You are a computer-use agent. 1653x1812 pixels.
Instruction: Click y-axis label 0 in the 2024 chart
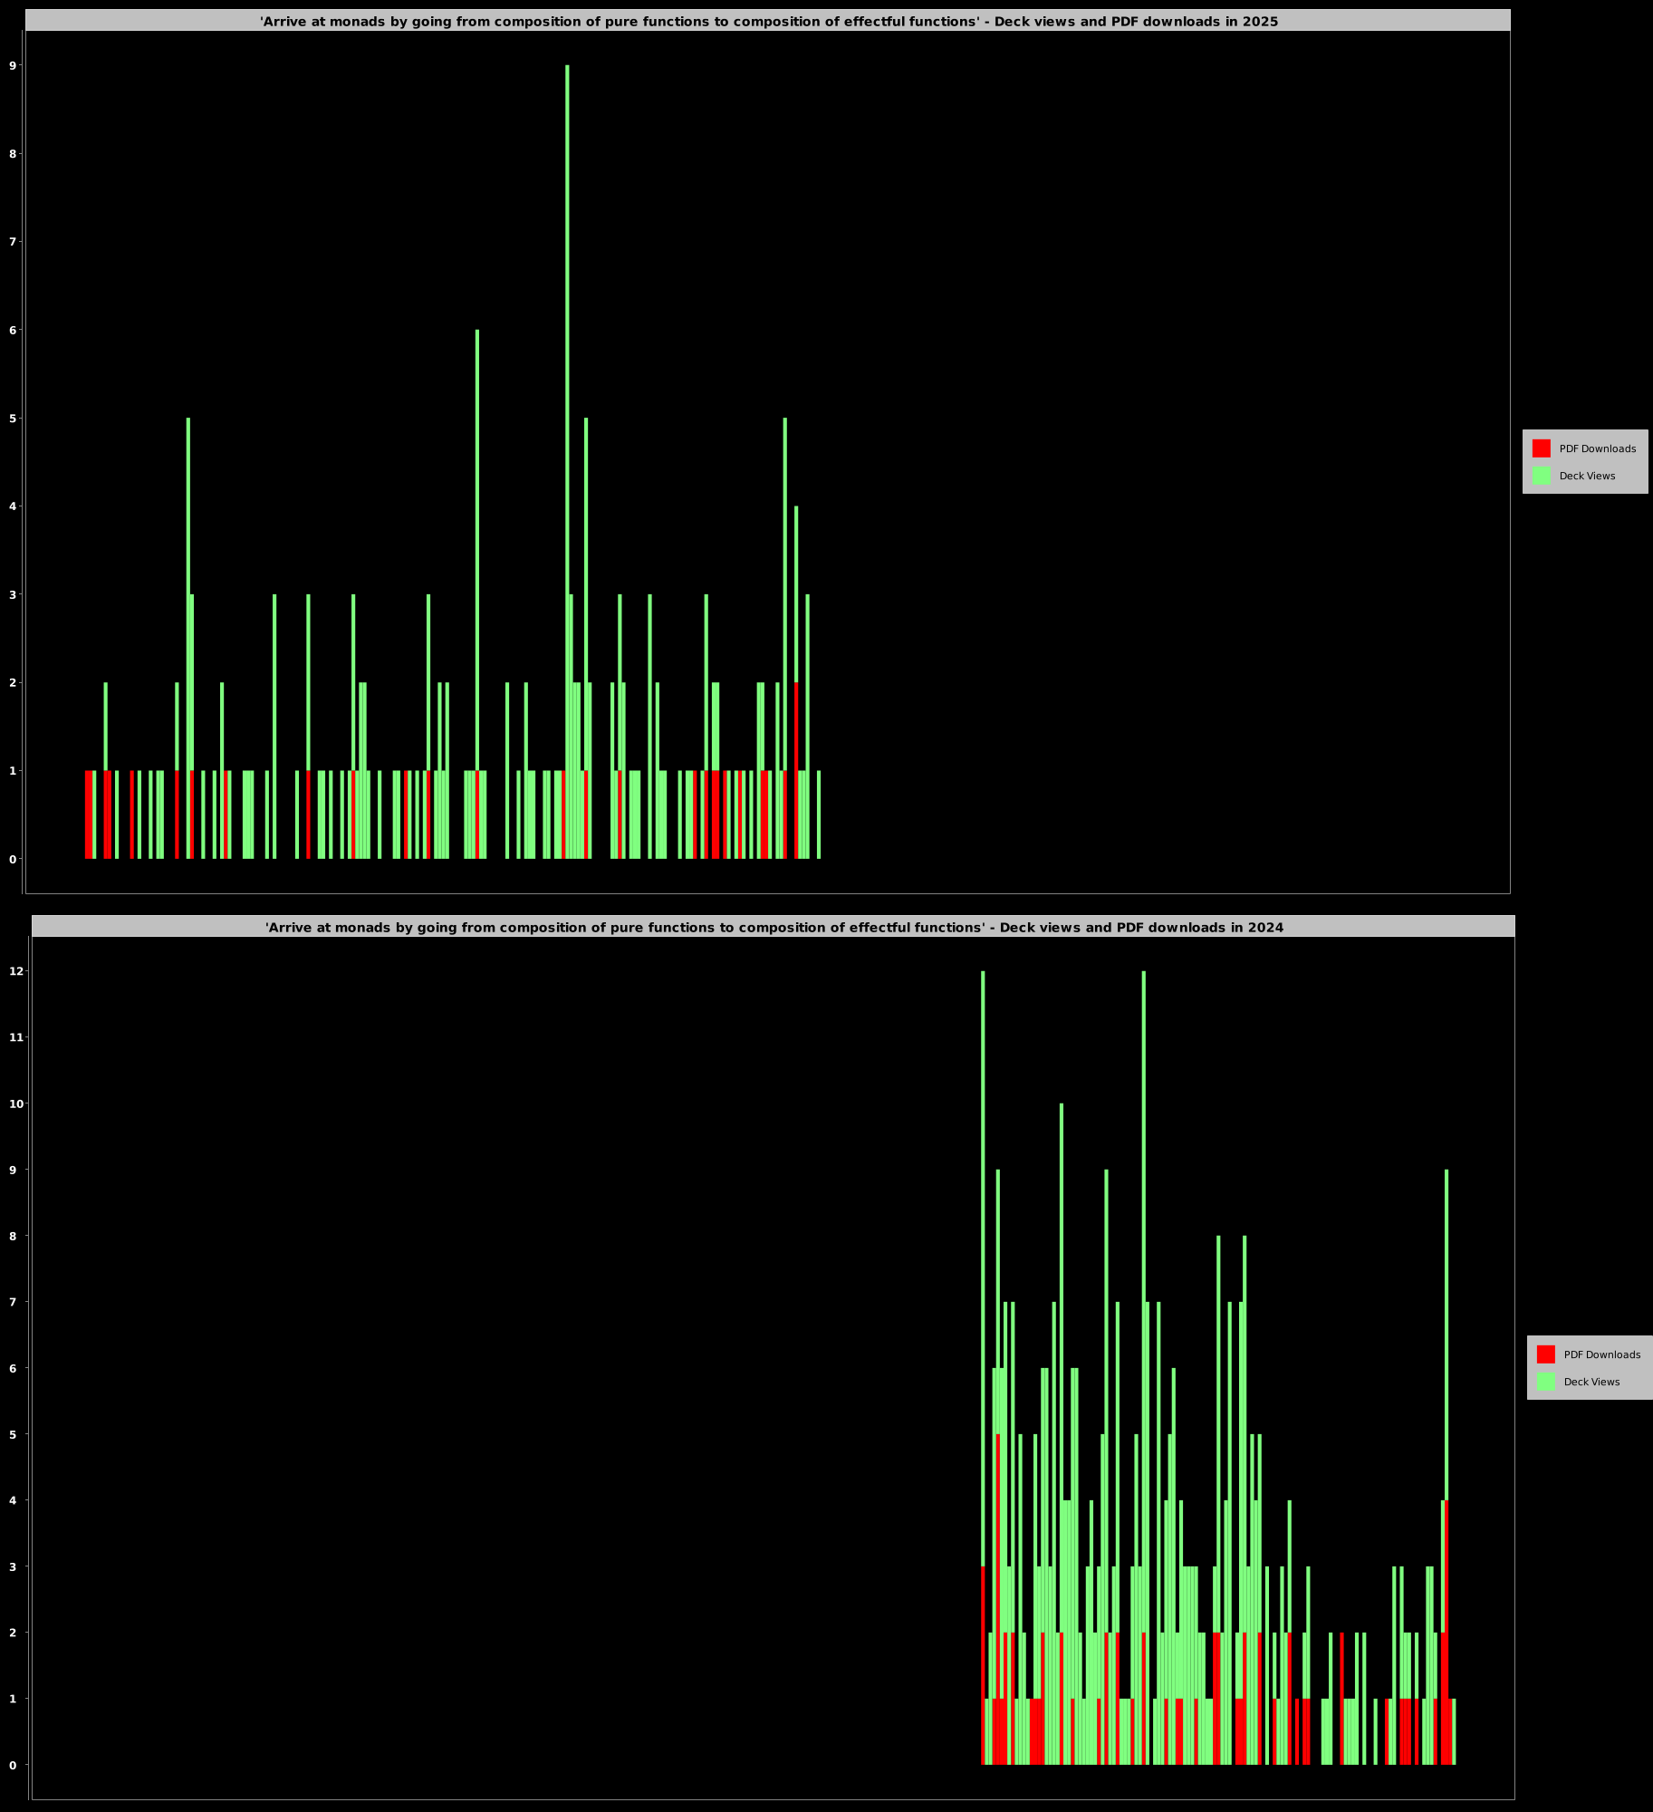(13, 1765)
